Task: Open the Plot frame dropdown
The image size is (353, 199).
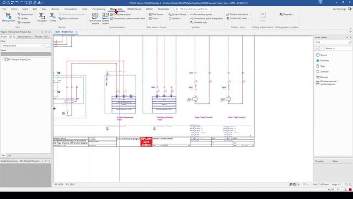Action: pos(157,14)
